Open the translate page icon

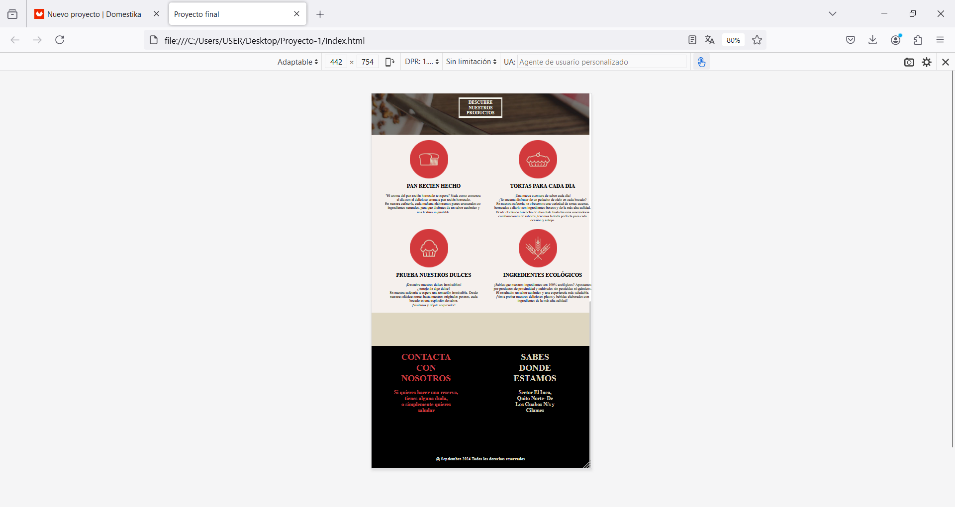(x=710, y=40)
